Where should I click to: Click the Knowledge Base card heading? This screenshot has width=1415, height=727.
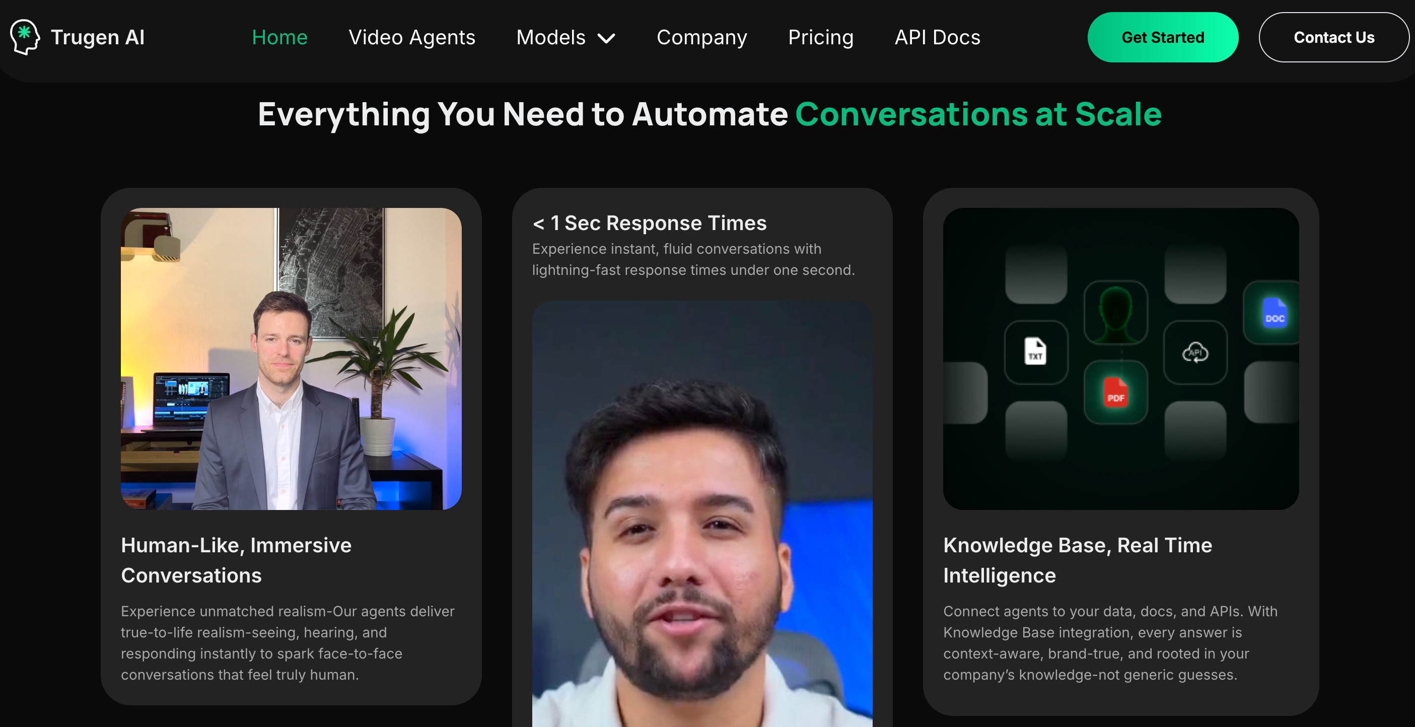[1077, 559]
